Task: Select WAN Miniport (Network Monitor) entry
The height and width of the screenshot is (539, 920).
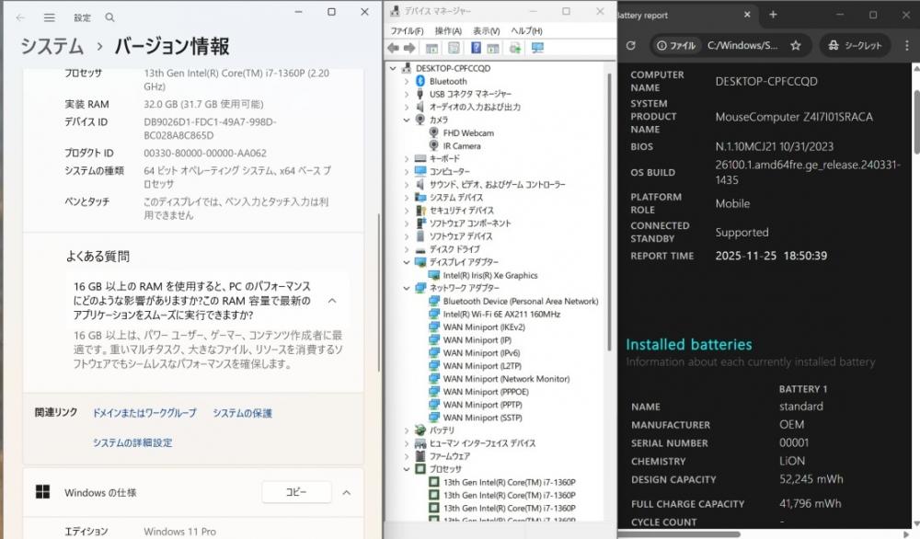Action: click(x=506, y=378)
